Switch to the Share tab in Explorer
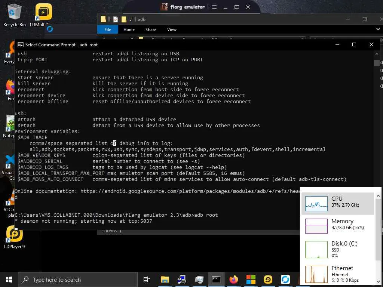This screenshot has height=287, width=383. (x=151, y=30)
